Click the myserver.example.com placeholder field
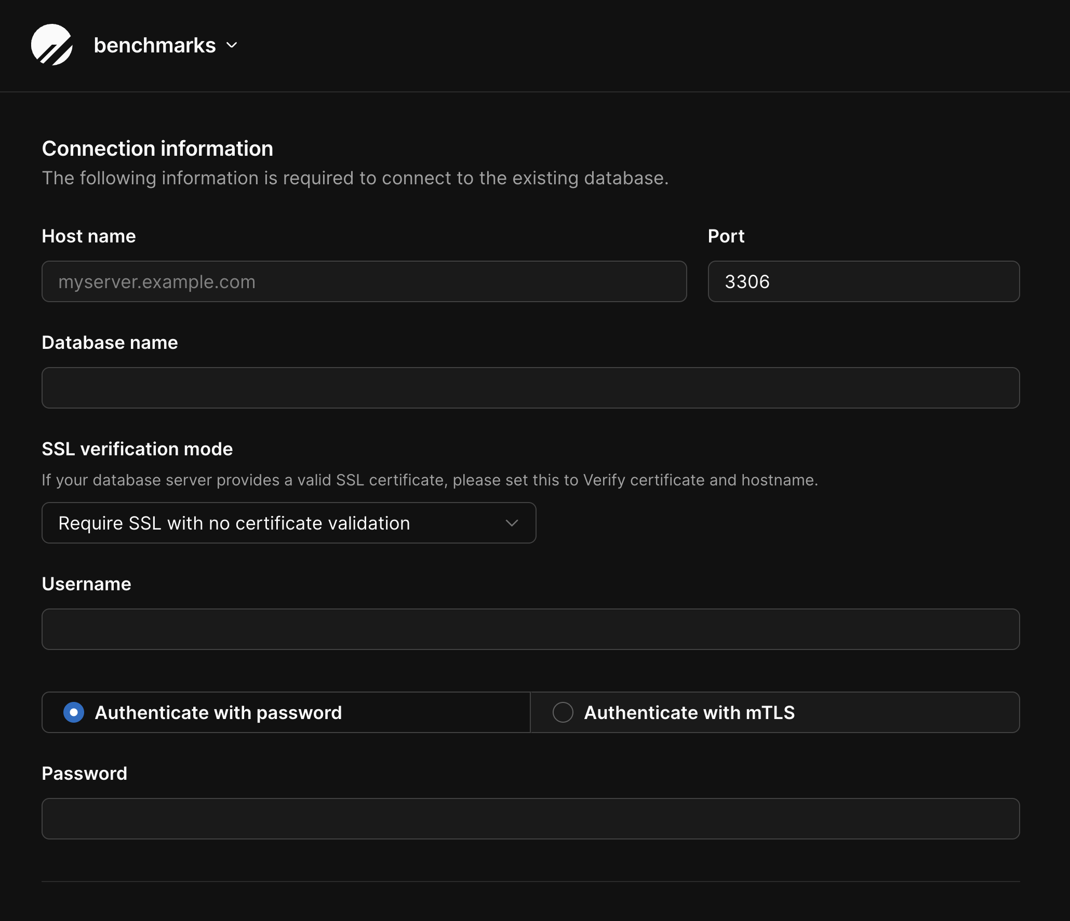The image size is (1070, 921). 364,281
